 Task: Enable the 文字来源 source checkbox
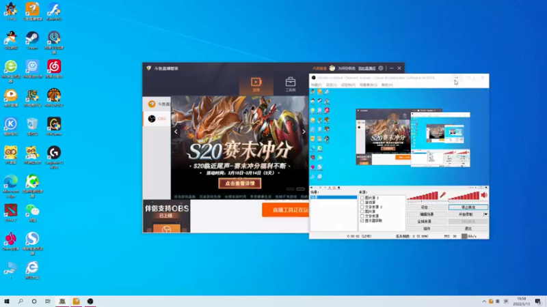pyautogui.click(x=362, y=216)
